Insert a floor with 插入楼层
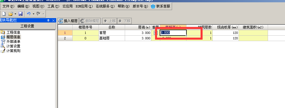Screen dimensions: 285x108 tap(68, 21)
